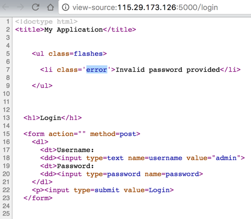Click the browser forward arrow
Image resolution: width=251 pixels, height=219 pixels.
(x=21, y=8)
